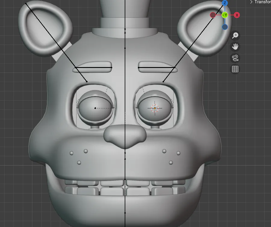Click the negative X axis gizmo circle
Viewport: 271px width, 227px height.
pos(213,15)
